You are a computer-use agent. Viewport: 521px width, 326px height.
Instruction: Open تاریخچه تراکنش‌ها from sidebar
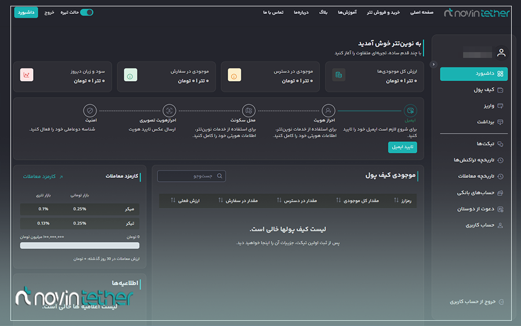[474, 160]
